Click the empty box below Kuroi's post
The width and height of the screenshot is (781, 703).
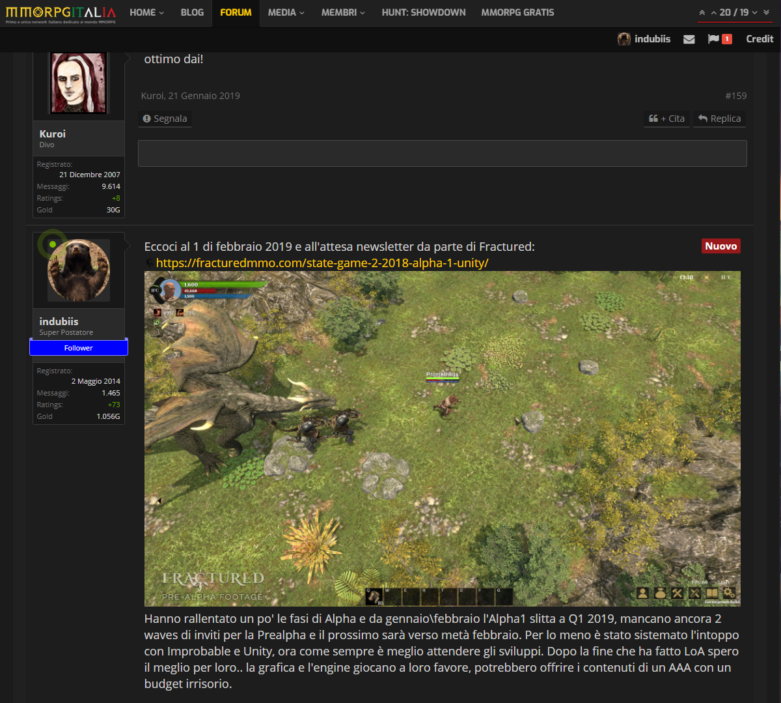click(x=443, y=153)
